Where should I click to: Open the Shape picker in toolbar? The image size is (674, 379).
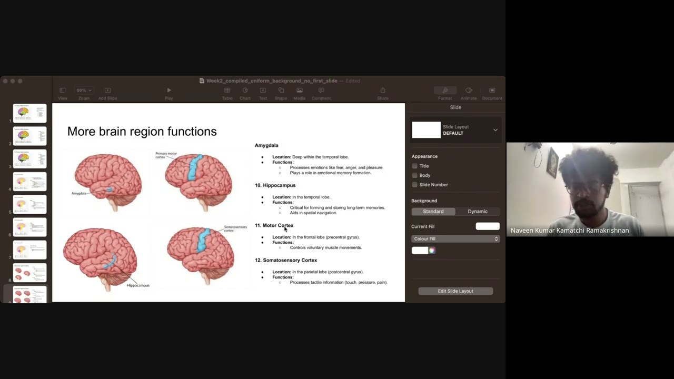pos(281,93)
